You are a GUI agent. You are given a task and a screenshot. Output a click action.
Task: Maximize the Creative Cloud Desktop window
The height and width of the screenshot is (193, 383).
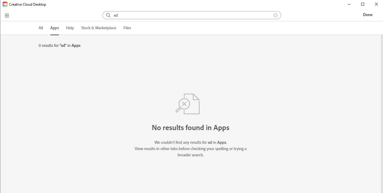[x=363, y=4]
